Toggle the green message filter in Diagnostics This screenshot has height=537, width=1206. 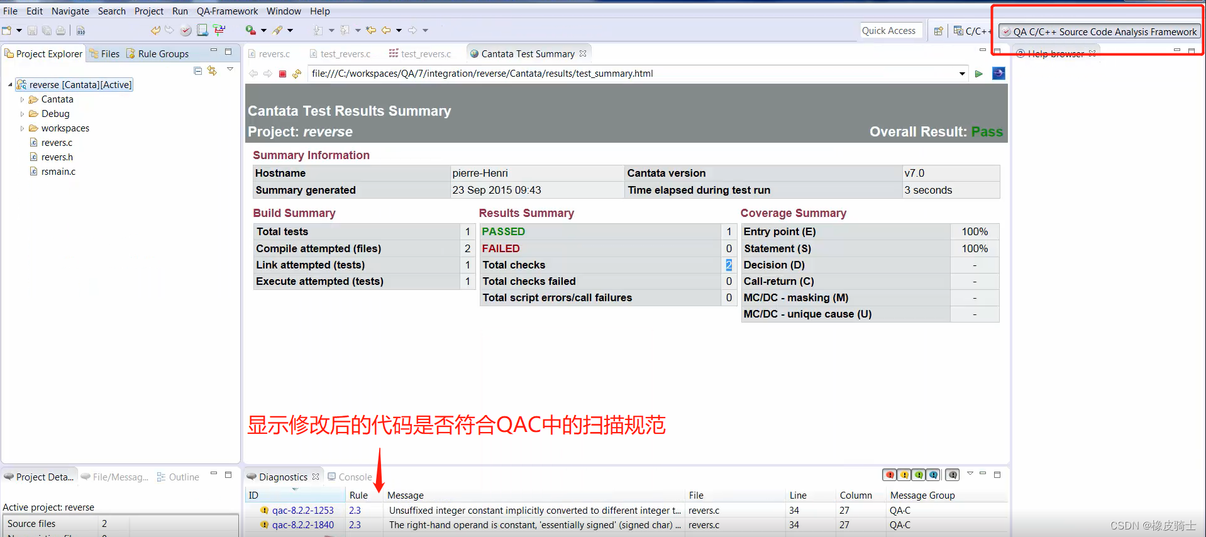pyautogui.click(x=919, y=475)
